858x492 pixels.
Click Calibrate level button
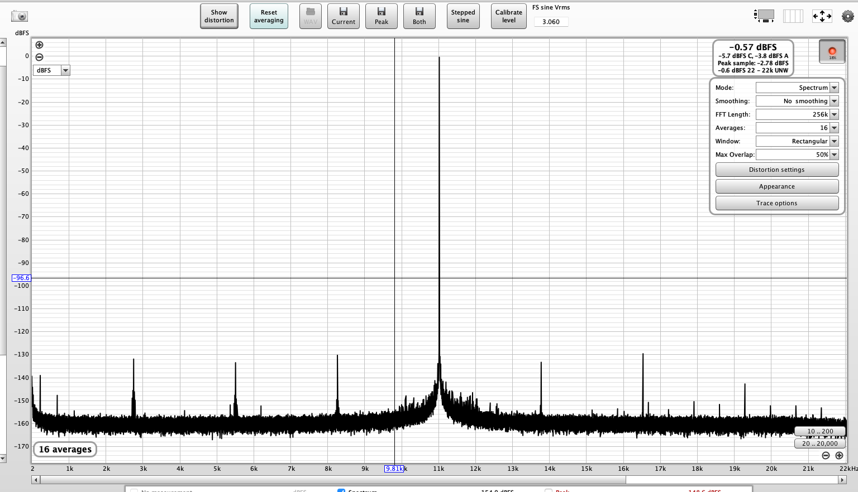click(x=509, y=16)
